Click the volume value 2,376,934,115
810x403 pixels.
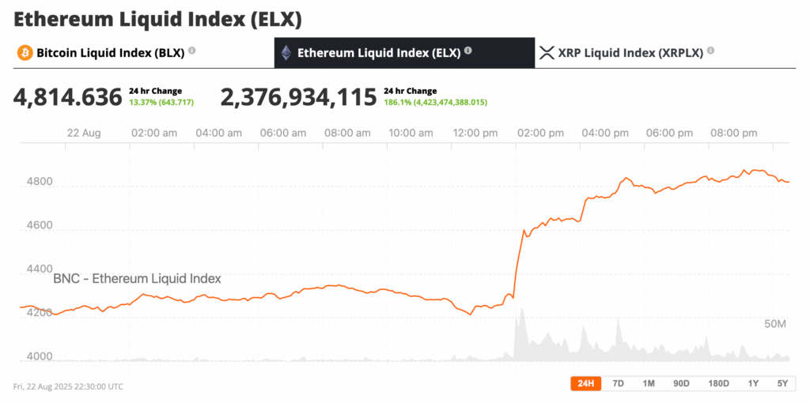(298, 97)
